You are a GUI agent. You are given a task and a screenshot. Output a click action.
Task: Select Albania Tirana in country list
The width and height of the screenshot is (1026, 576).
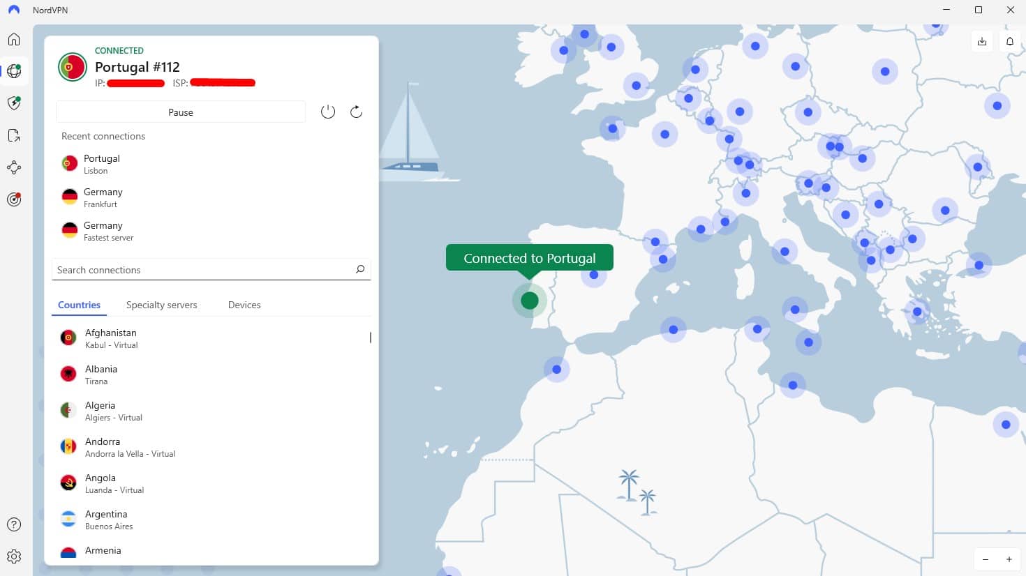pyautogui.click(x=211, y=374)
